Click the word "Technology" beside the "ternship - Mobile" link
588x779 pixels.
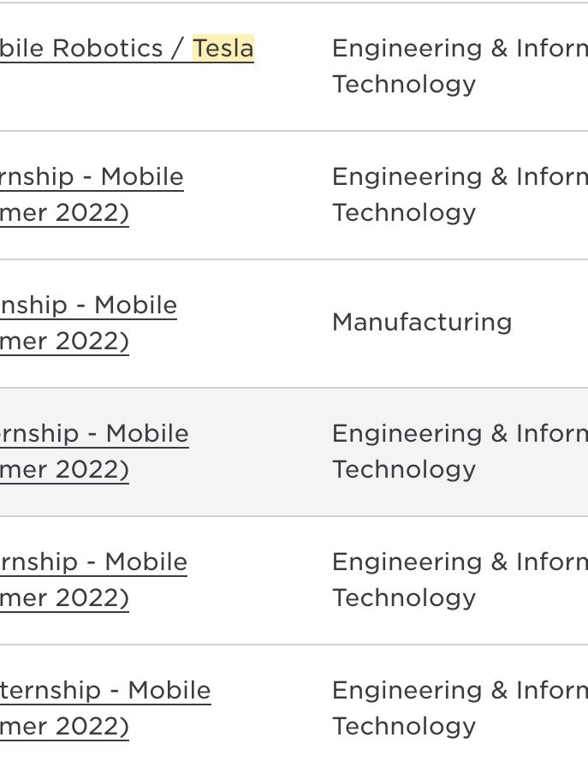click(404, 726)
